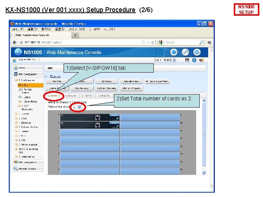Screen dimensions: 263x197
Task: Switch to the V-IPGW16 tab
Action: (70, 96)
